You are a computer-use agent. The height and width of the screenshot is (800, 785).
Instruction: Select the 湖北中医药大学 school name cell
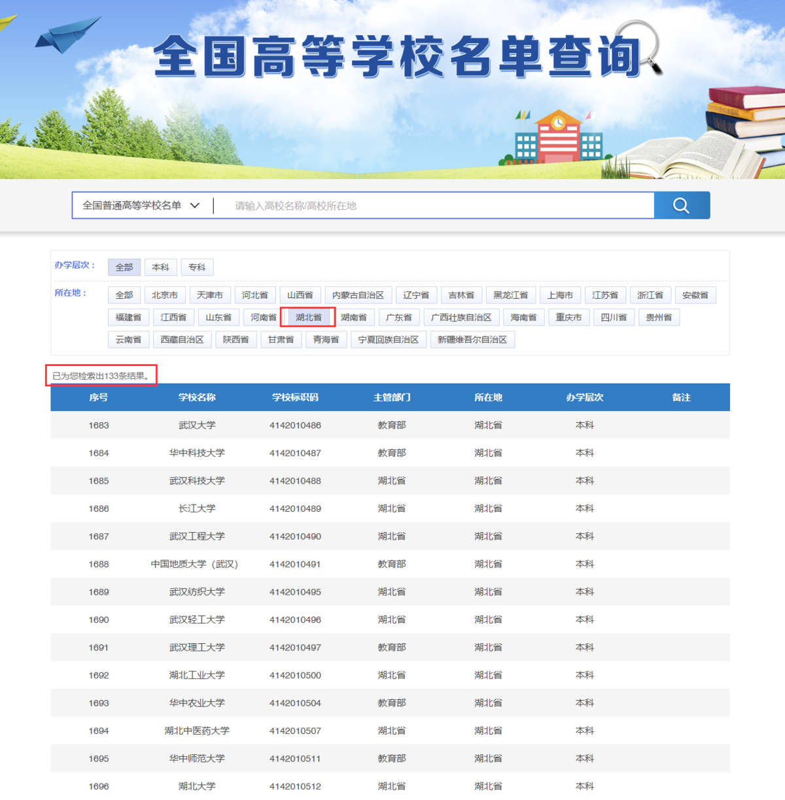tap(197, 731)
